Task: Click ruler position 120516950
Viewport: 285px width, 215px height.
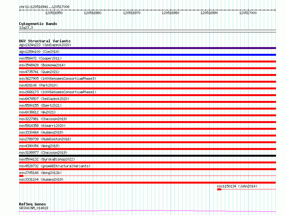Action: pyautogui.click(x=54, y=13)
